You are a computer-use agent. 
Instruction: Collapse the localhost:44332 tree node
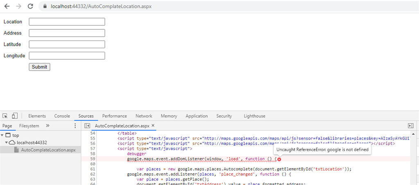7,143
